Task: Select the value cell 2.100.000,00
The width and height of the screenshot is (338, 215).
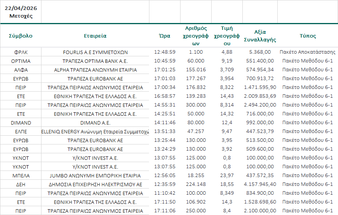Action: [x=260, y=211]
